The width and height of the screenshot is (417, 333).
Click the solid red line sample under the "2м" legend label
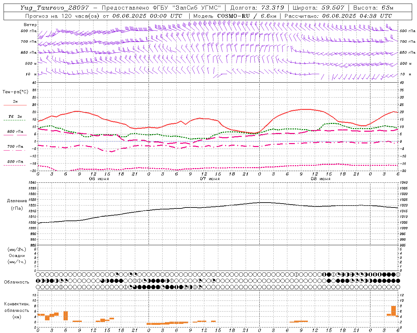pyautogui.click(x=15, y=105)
